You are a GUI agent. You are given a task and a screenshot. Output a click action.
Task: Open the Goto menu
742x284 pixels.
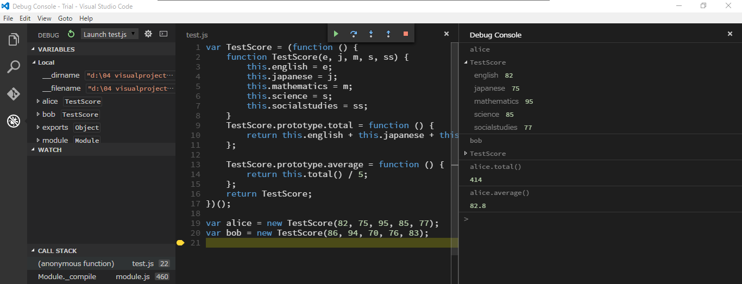click(65, 18)
